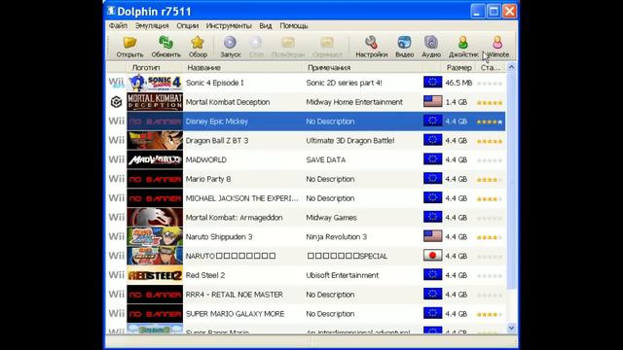Select the Red Steel 2 title
The width and height of the screenshot is (623, 350).
(205, 275)
